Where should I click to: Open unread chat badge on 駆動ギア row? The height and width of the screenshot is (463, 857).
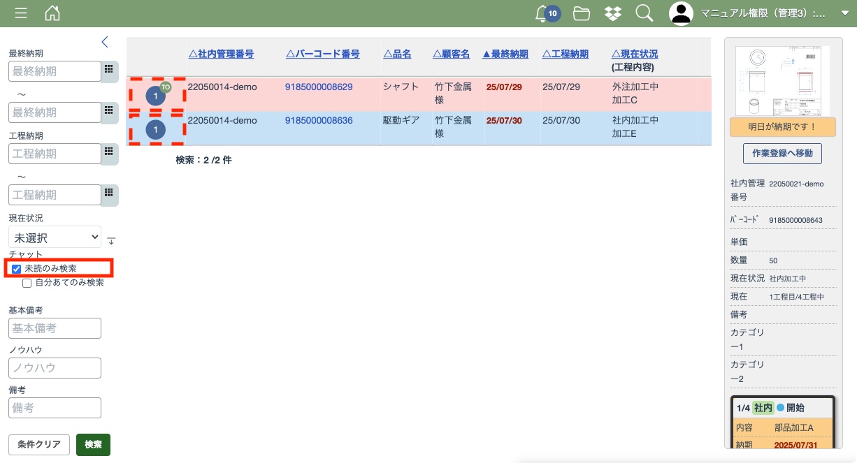pos(156,129)
